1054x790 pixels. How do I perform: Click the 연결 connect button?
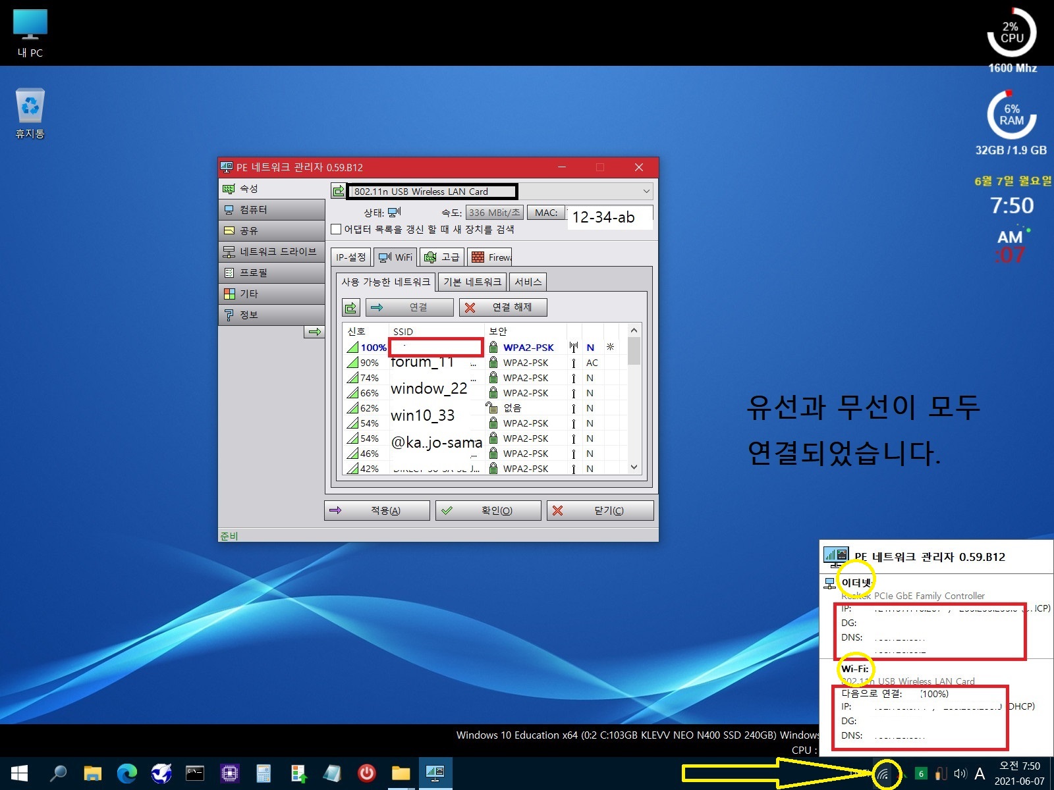coord(410,307)
